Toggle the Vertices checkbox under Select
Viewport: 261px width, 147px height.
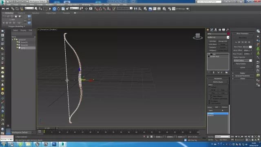point(210,87)
